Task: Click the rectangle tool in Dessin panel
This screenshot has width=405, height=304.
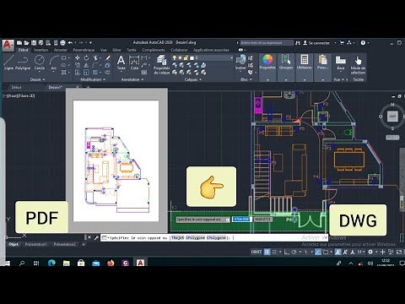Action: 64,57
